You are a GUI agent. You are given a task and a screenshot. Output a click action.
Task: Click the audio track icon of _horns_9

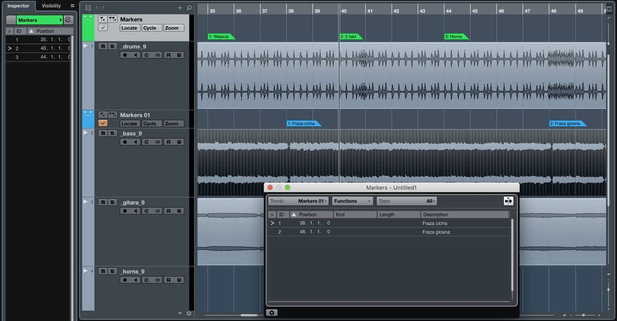(86, 270)
